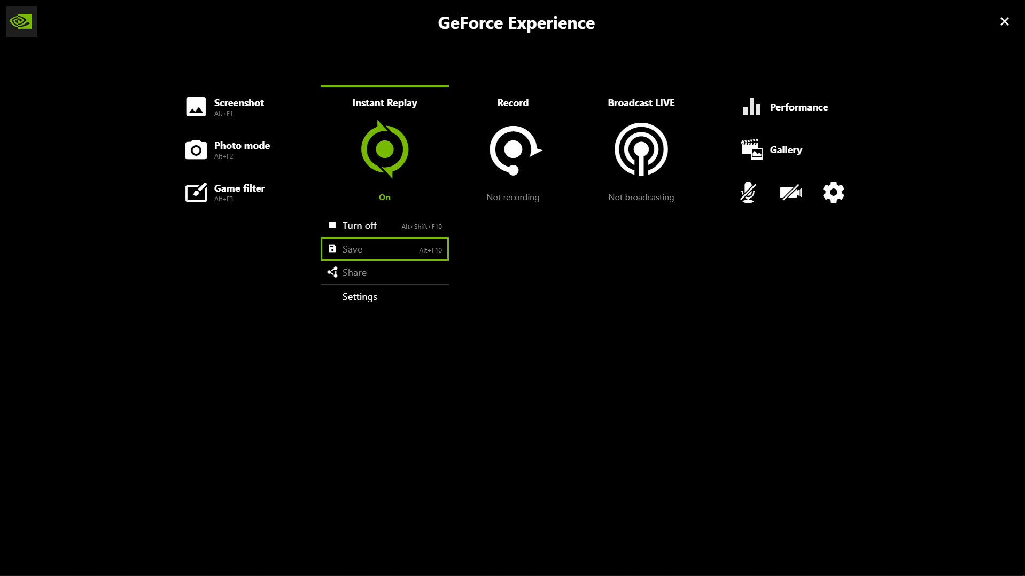Open Instant Replay Settings entry
This screenshot has height=576, width=1025.
(x=385, y=297)
